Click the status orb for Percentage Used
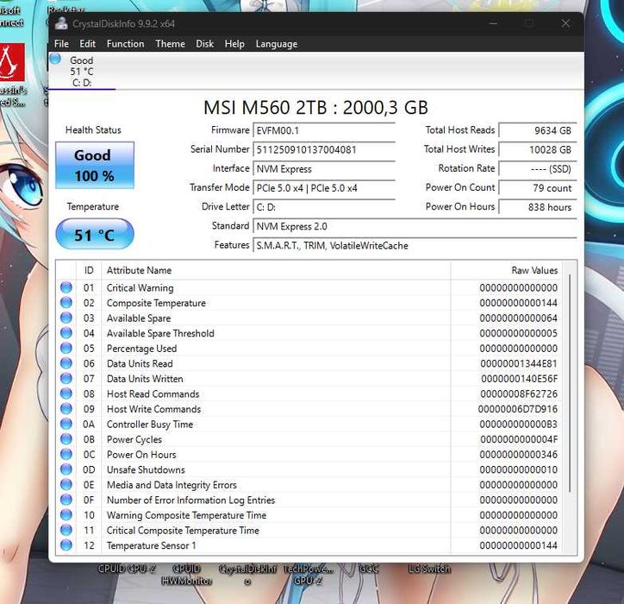The height and width of the screenshot is (604, 624). click(x=66, y=348)
